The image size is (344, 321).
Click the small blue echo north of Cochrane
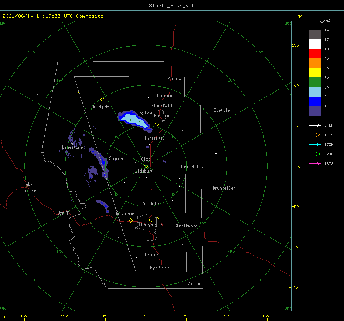click(103, 205)
